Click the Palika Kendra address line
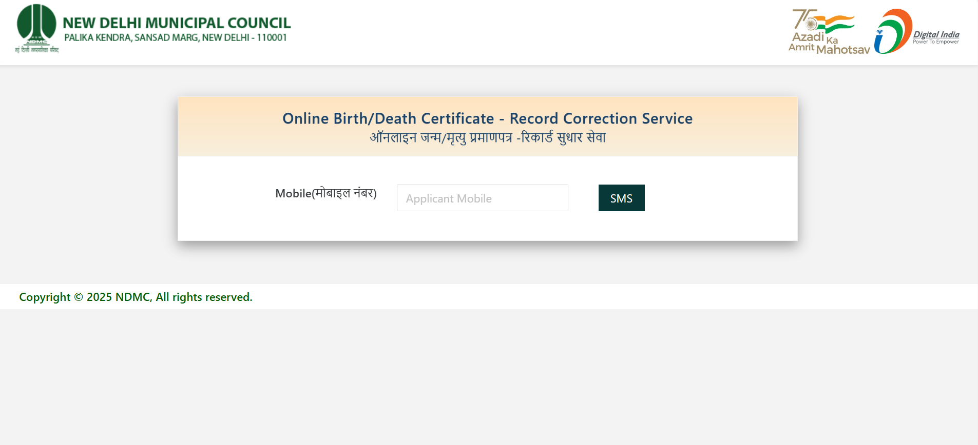 (x=175, y=38)
